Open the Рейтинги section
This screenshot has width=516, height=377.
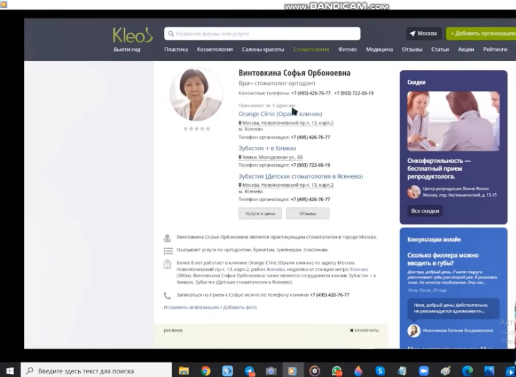(x=495, y=49)
